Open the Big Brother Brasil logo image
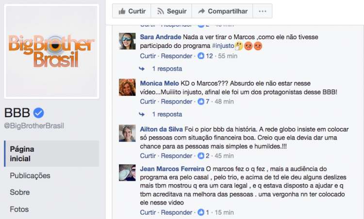This screenshot has height=219, width=364. pyautogui.click(x=51, y=51)
